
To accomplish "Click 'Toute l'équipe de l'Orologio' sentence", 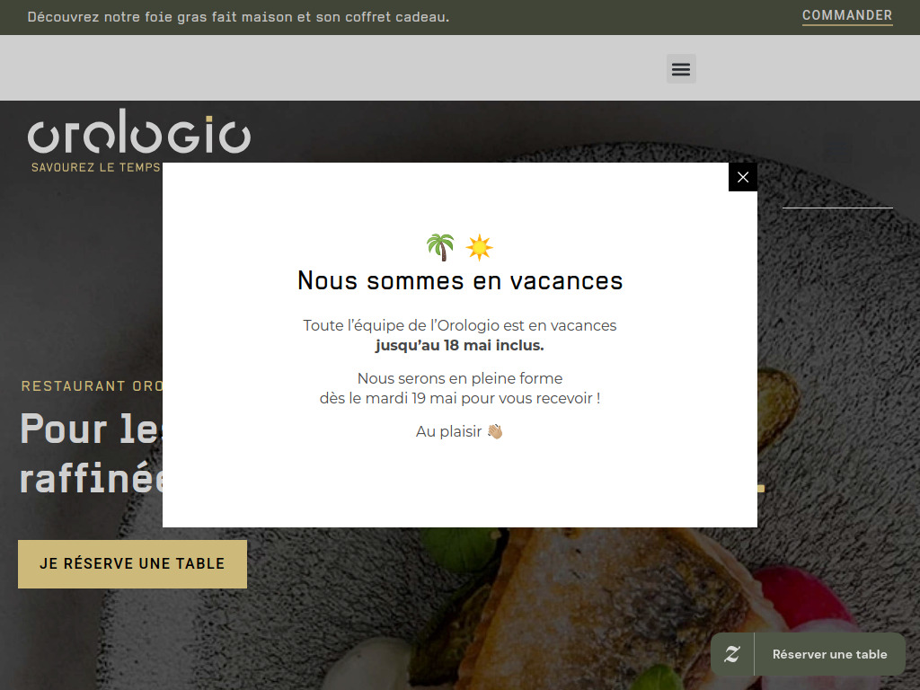I will 459,325.
